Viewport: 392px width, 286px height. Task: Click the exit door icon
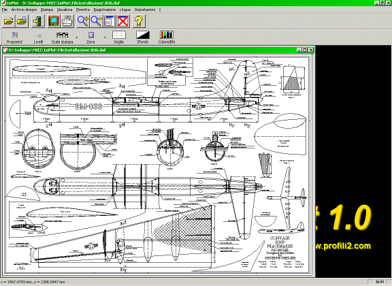(x=38, y=21)
